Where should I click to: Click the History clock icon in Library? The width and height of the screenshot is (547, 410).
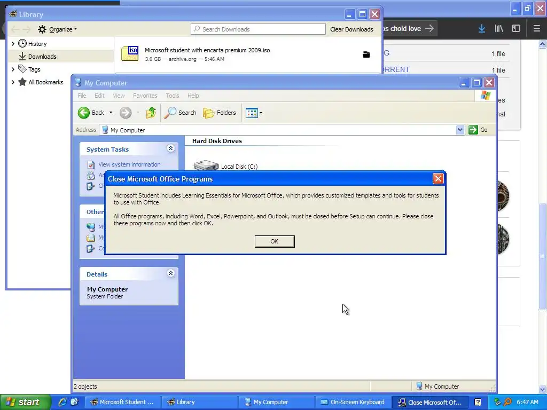22,43
